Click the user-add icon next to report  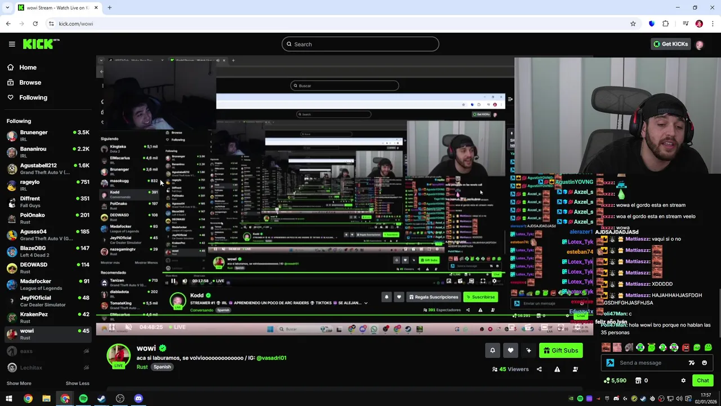tap(575, 369)
